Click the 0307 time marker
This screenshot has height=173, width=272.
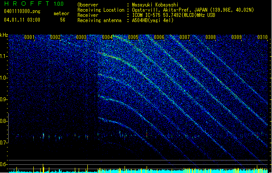click(x=185, y=37)
